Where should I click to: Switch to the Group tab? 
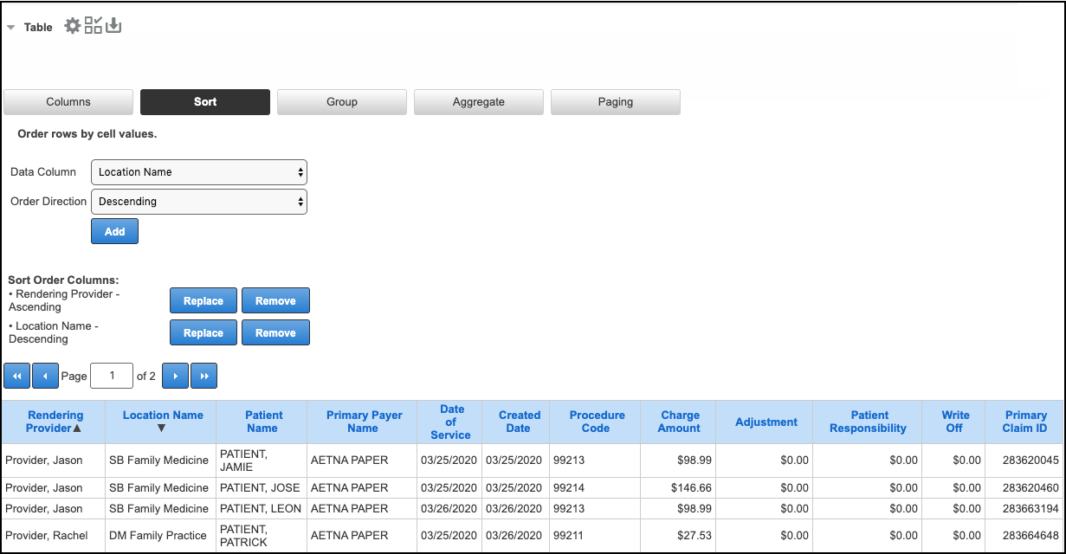point(342,102)
